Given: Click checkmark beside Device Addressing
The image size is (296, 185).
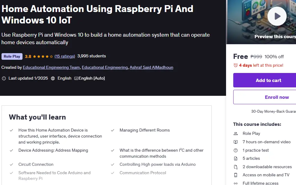Looking at the screenshot, I should click(11, 150).
